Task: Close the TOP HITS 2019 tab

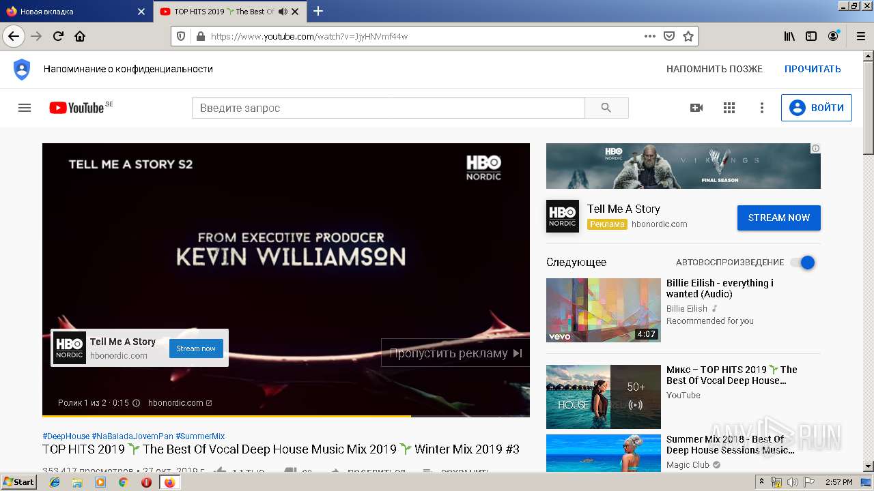Action: (295, 12)
